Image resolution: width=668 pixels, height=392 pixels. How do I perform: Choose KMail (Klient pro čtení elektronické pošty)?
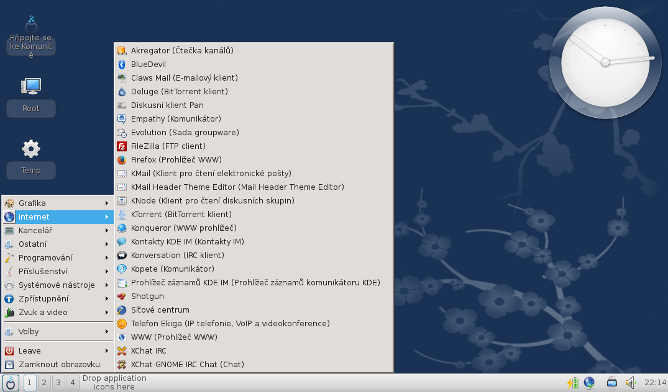[254, 174]
